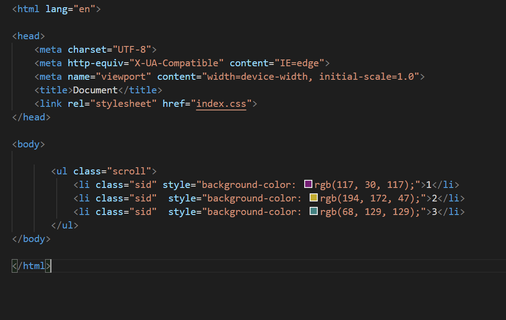Viewport: 506px width, 320px height.
Task: Click the "X-UA-Compatible" attribute value
Action: (x=176, y=63)
